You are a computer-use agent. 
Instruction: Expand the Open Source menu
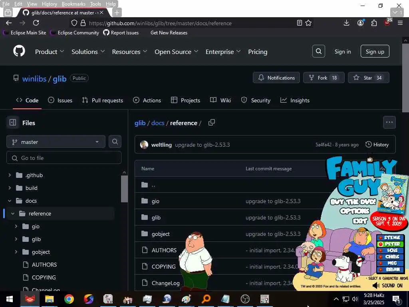pos(176,52)
